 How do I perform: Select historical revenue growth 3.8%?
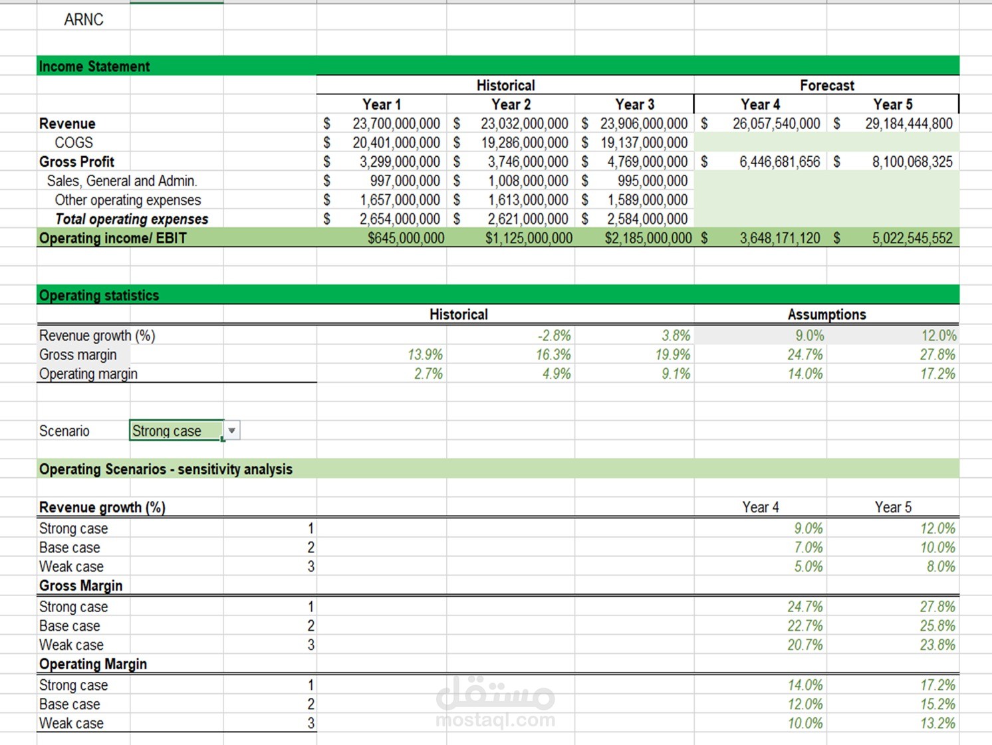[676, 336]
